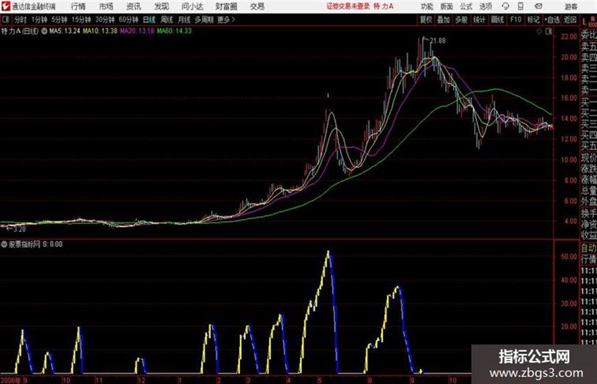Select the 月线 monthly period tab
This screenshot has height=384, width=597.
[184, 20]
